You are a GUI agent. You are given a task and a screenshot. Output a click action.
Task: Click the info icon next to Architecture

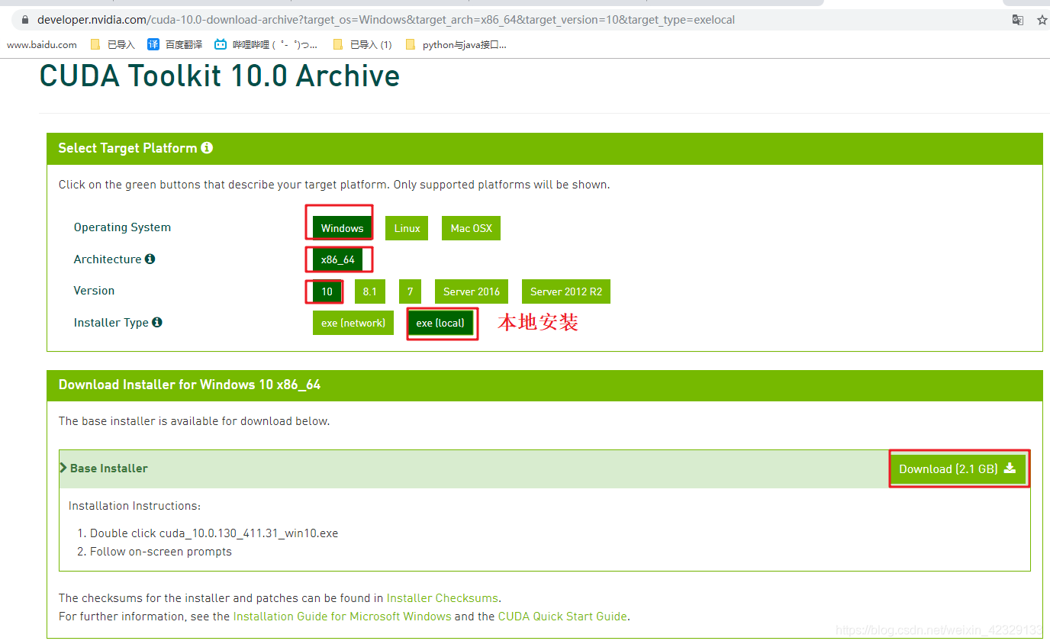point(150,259)
